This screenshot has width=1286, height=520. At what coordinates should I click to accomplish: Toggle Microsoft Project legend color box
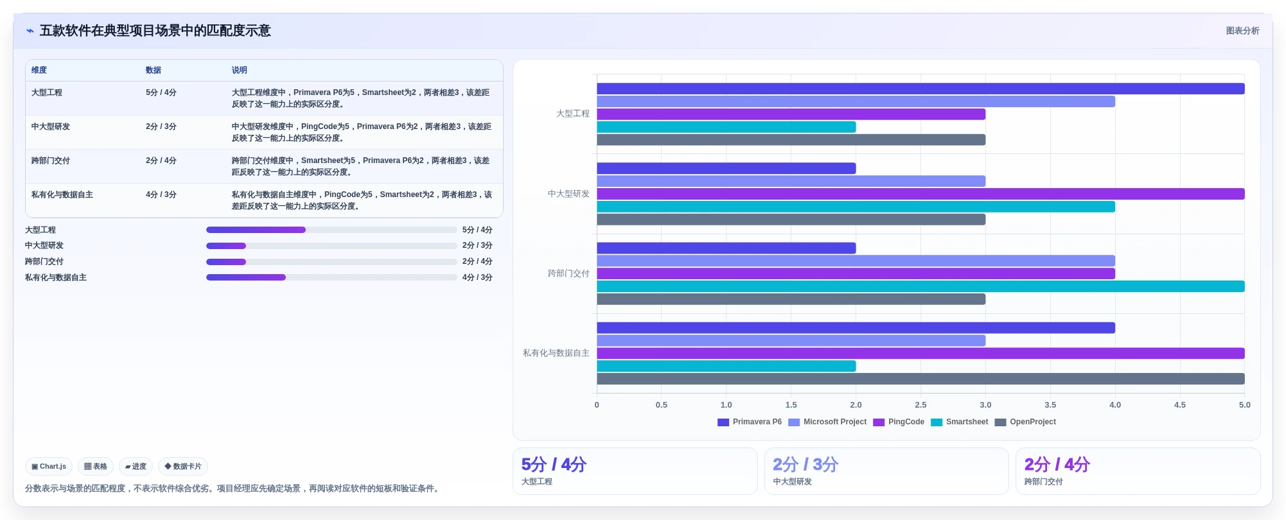click(794, 422)
